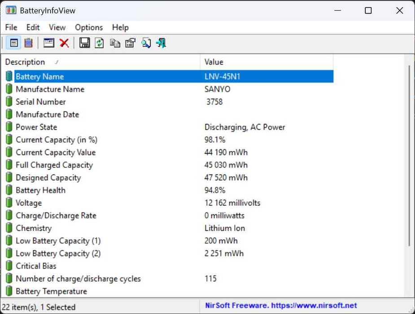Screen dimensions: 415x314
Task: Refresh battery data with green arrows icon
Action: (x=99, y=43)
